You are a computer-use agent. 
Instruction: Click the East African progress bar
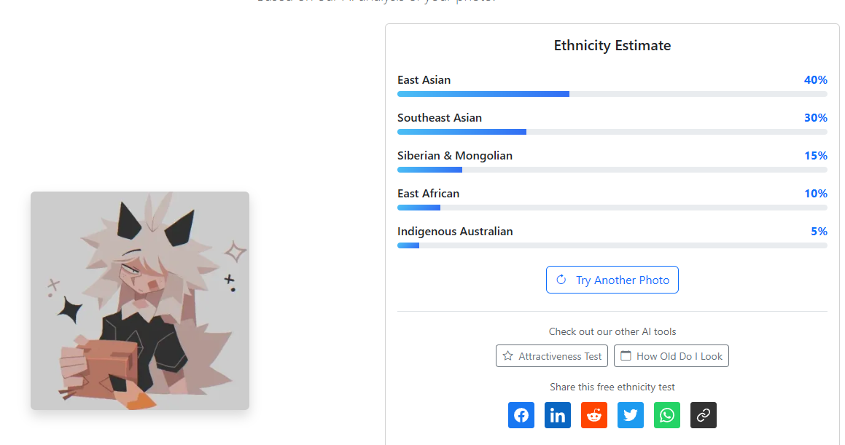[612, 208]
